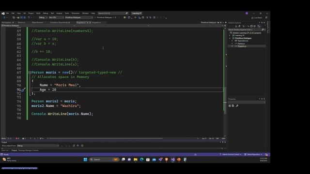
Task: Switch to the Package Manager Console tab
Action: click(28, 150)
